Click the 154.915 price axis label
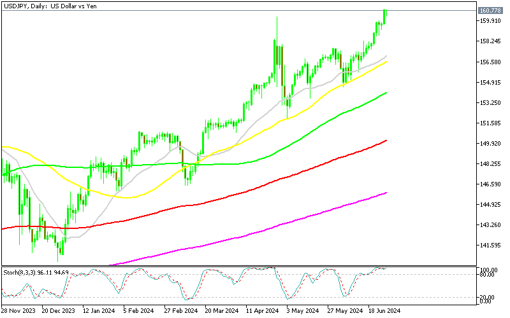The image size is (510, 318). (490, 82)
